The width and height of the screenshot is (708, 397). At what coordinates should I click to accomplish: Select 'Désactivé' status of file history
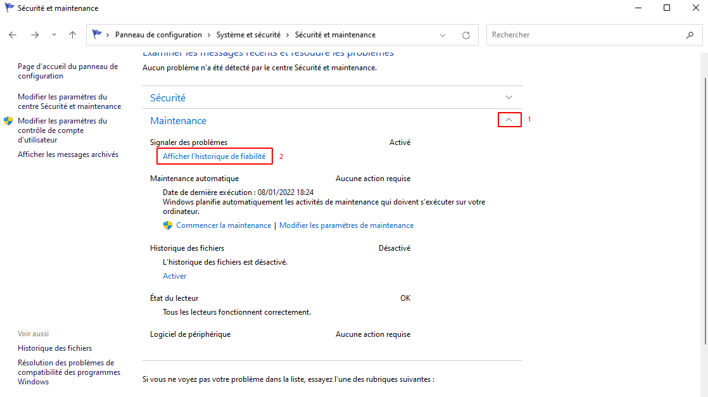pos(394,248)
